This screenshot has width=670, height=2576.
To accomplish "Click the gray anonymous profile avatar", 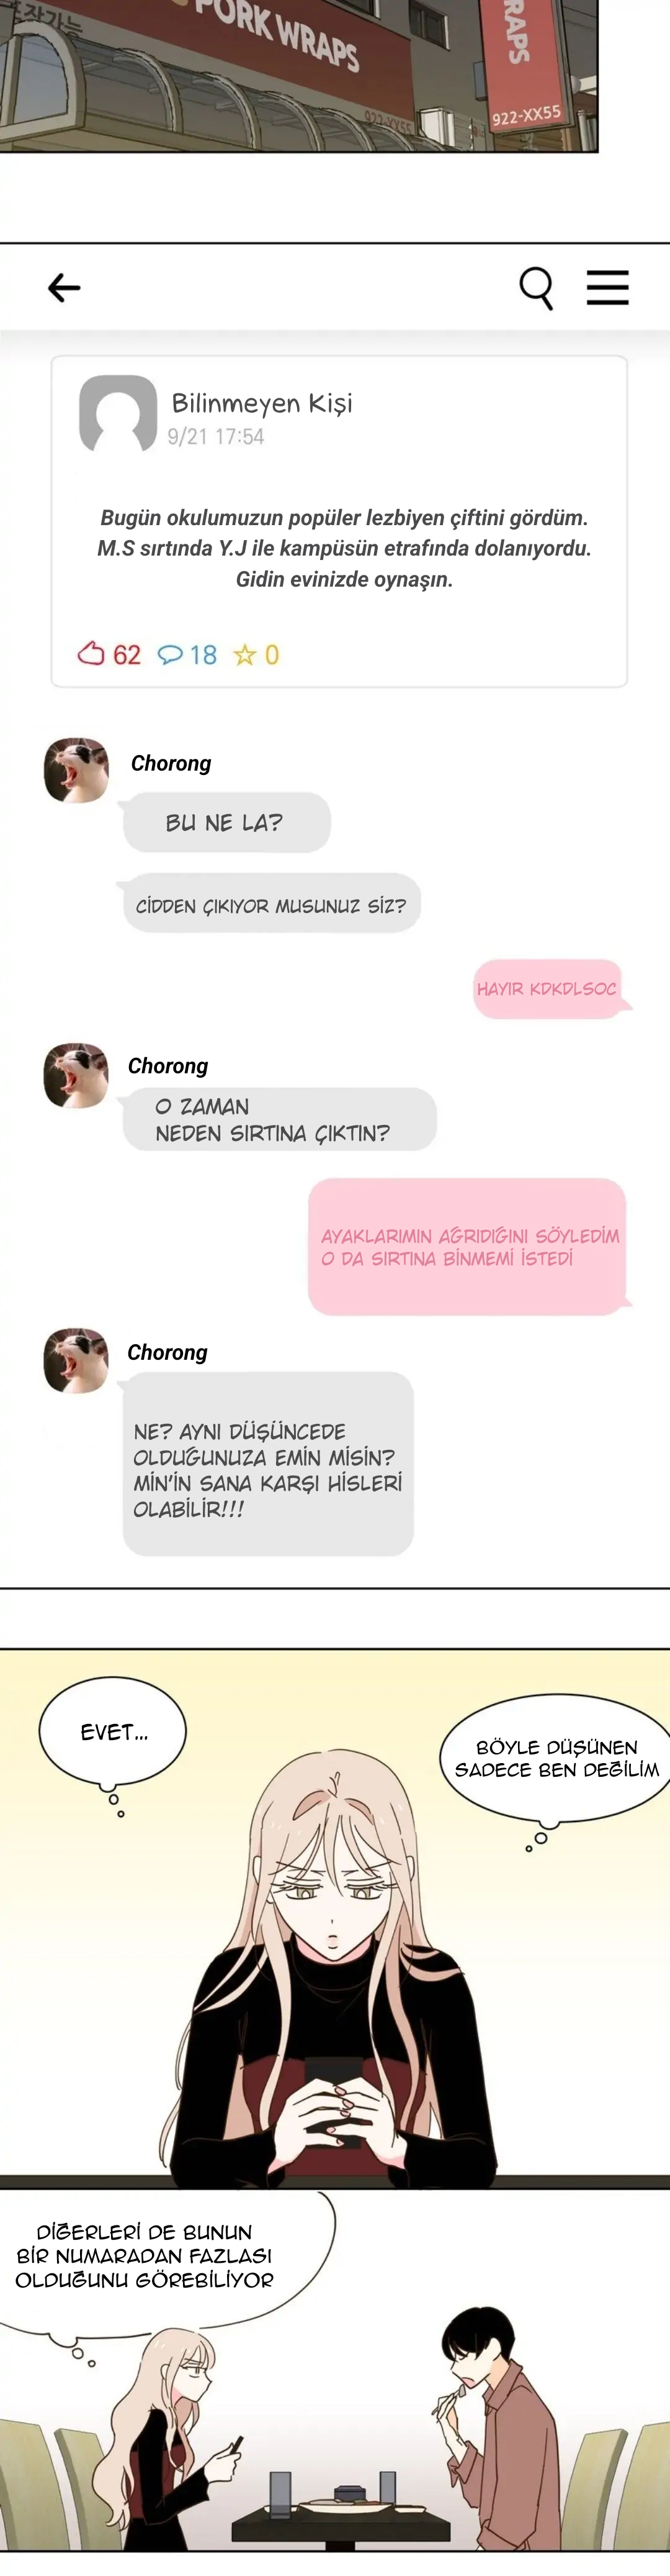I will click(x=118, y=414).
